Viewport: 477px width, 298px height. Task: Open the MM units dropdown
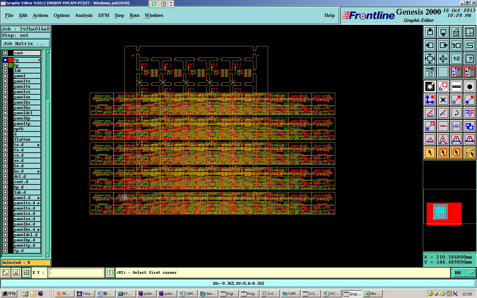464,273
